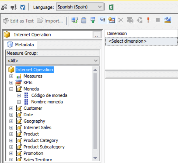Select the KPIs tree item label
Image resolution: width=178 pixels, height=163 pixels.
click(28, 83)
